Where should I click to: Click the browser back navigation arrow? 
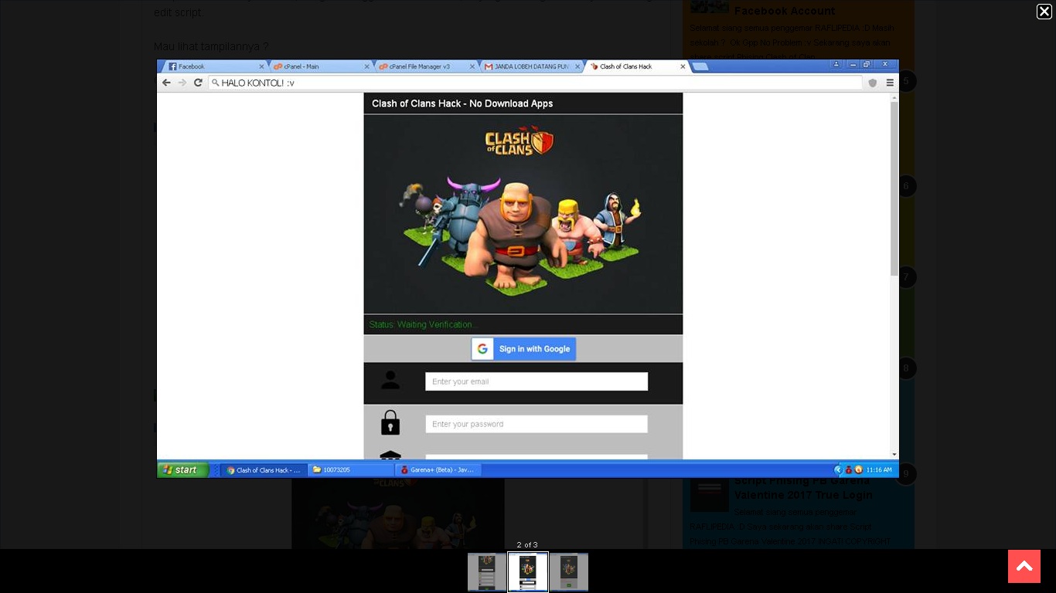pos(167,83)
